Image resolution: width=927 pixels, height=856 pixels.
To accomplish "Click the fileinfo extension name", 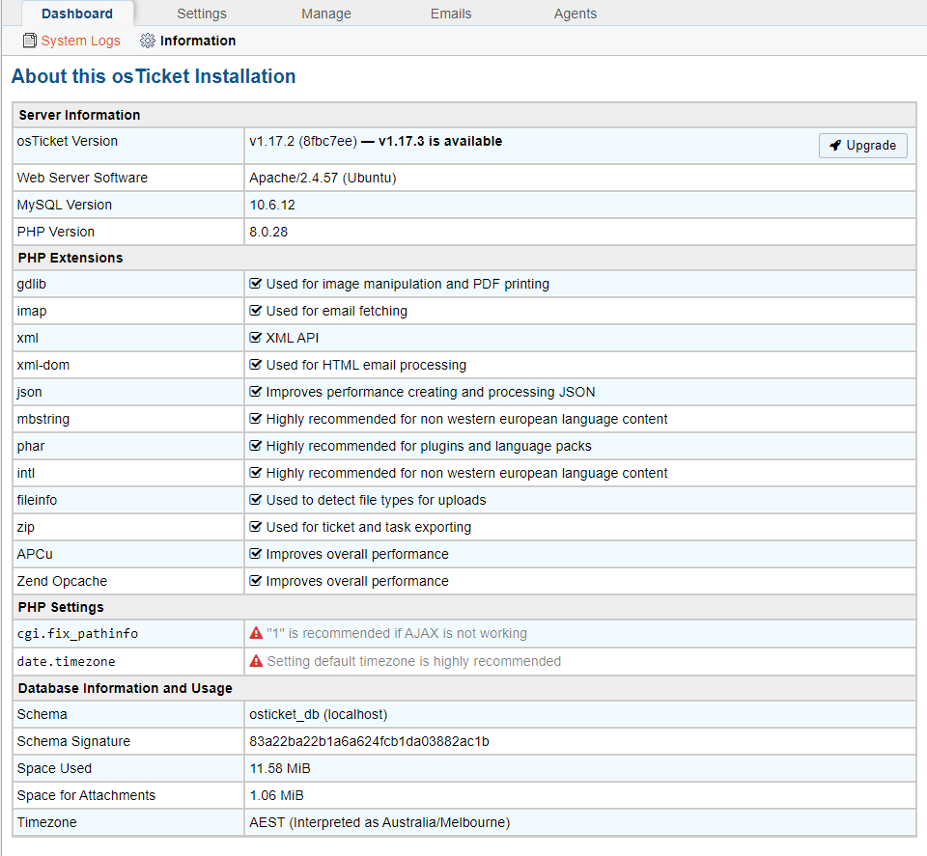I will (x=37, y=500).
